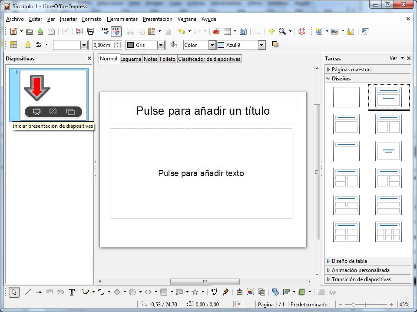Viewport: 417px width, 312px height.
Task: Click the Insert table icon
Action: click(x=227, y=31)
